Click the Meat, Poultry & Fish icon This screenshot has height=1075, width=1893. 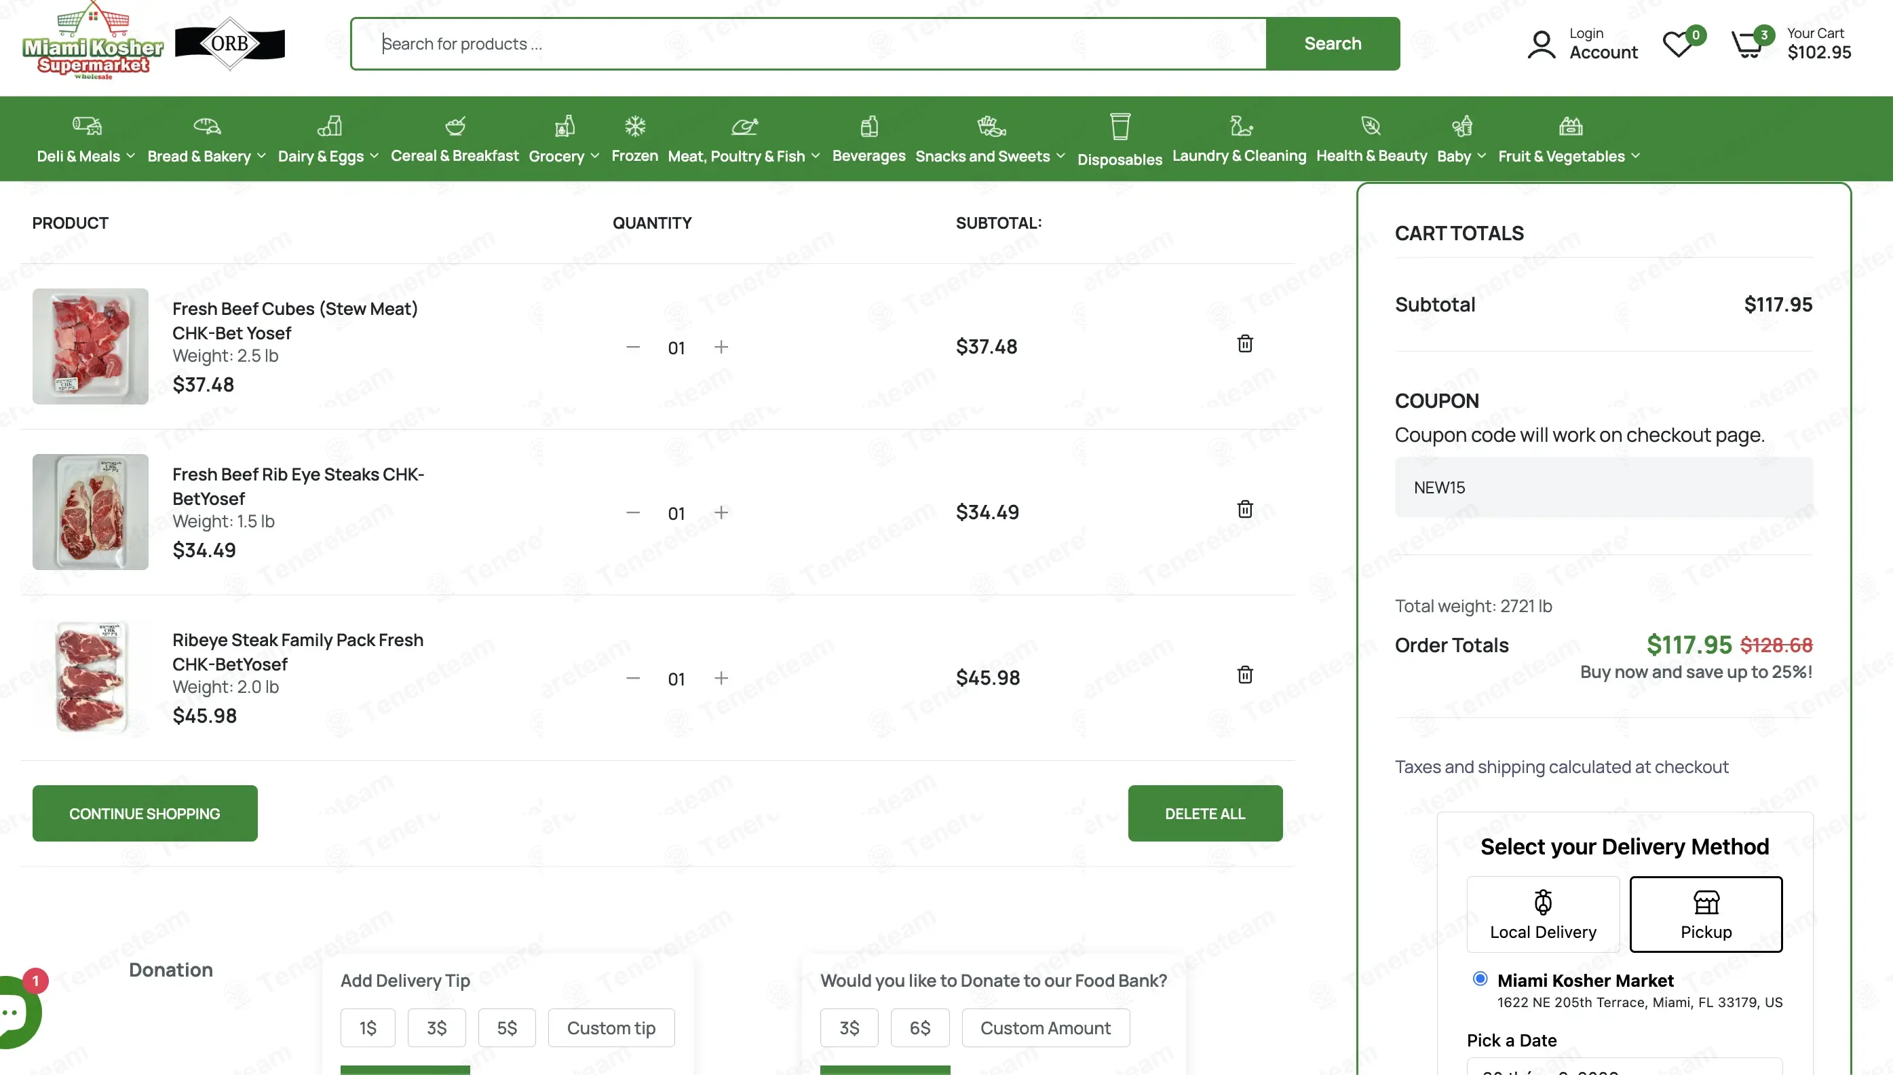point(745,126)
